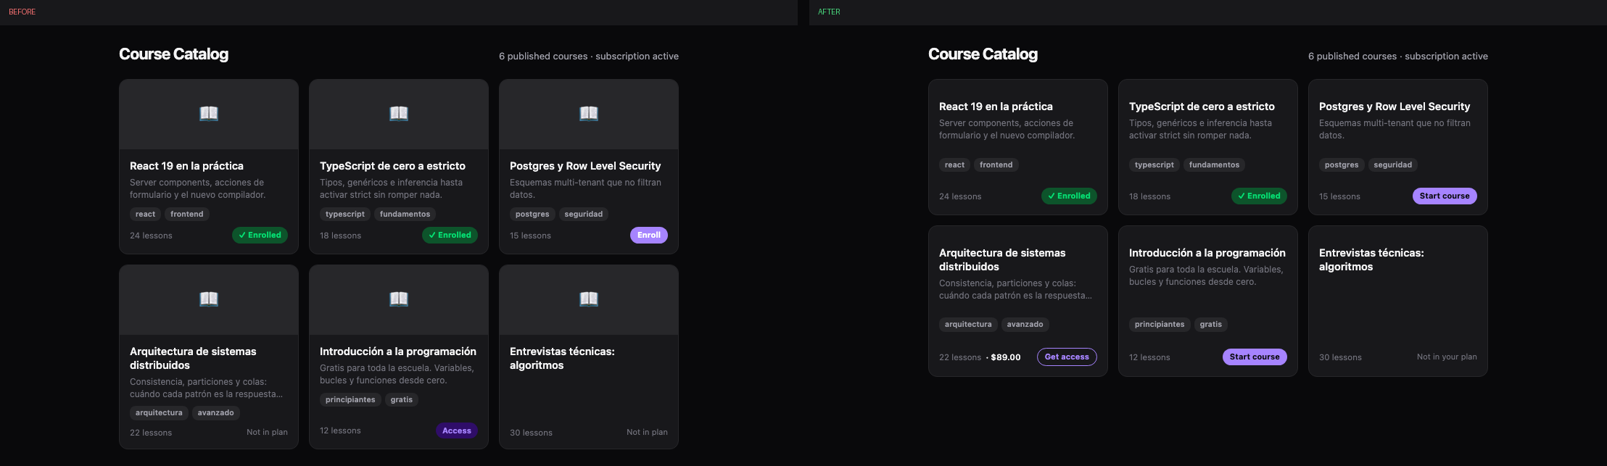This screenshot has height=466, width=1607.
Task: Click '6 published courses · subscription active' in the BEFORE panel
Action: [589, 56]
